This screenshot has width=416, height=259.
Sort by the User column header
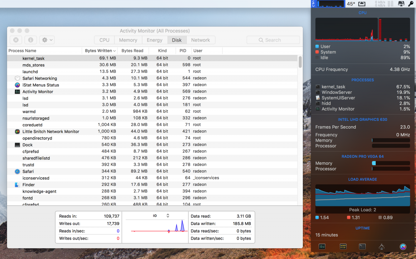(207, 51)
